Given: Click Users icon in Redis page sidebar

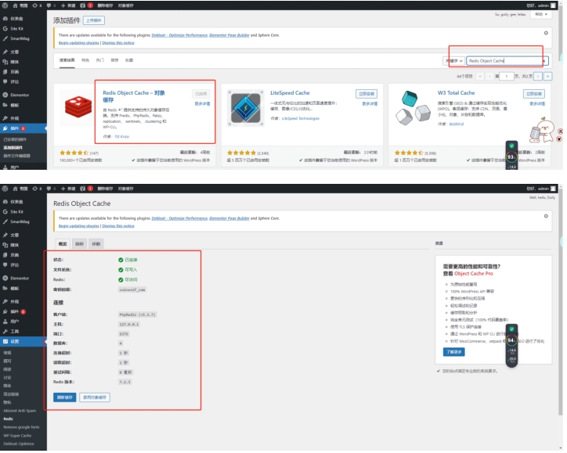Looking at the screenshot, I should (5, 322).
